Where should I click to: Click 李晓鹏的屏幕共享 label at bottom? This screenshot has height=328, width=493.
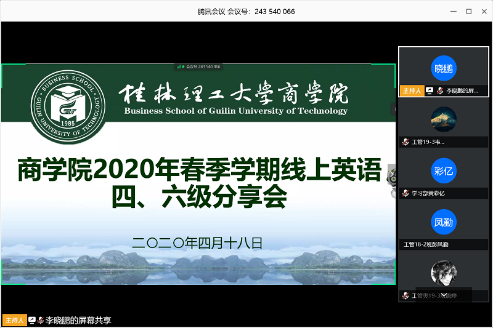pyautogui.click(x=78, y=321)
